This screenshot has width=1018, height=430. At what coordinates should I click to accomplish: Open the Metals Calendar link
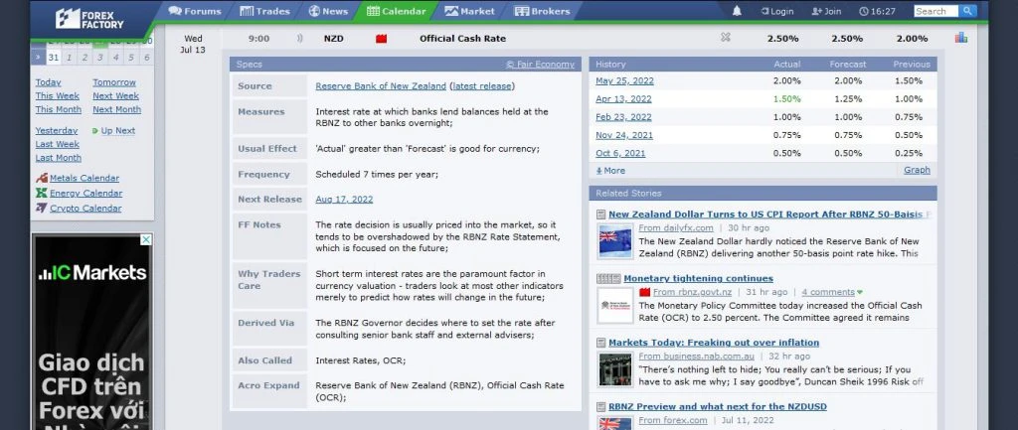85,179
